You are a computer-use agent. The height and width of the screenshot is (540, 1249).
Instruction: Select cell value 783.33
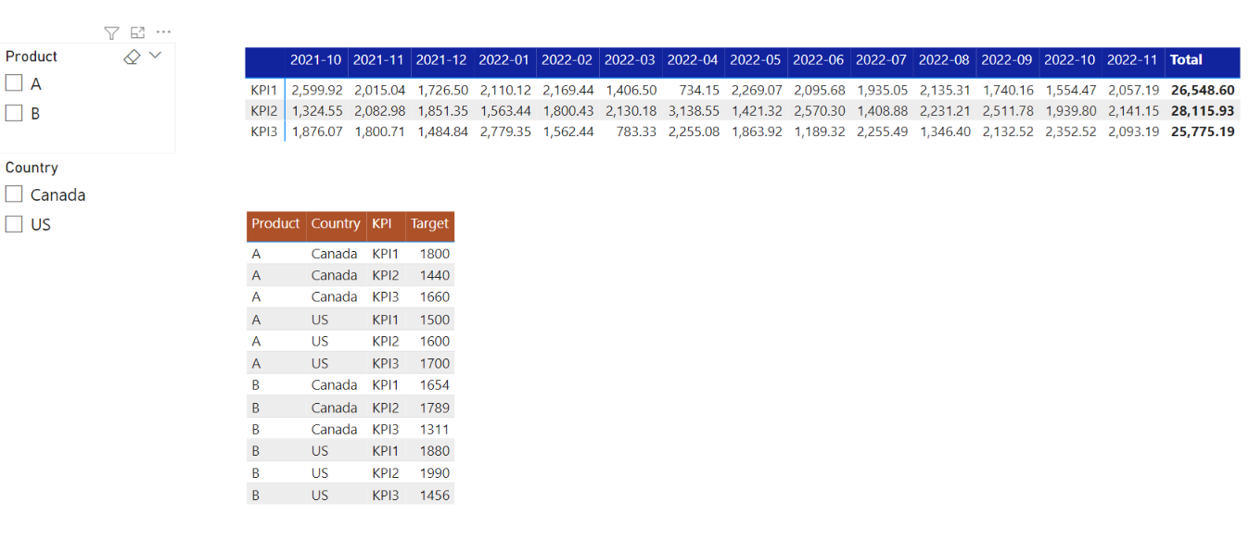click(636, 132)
